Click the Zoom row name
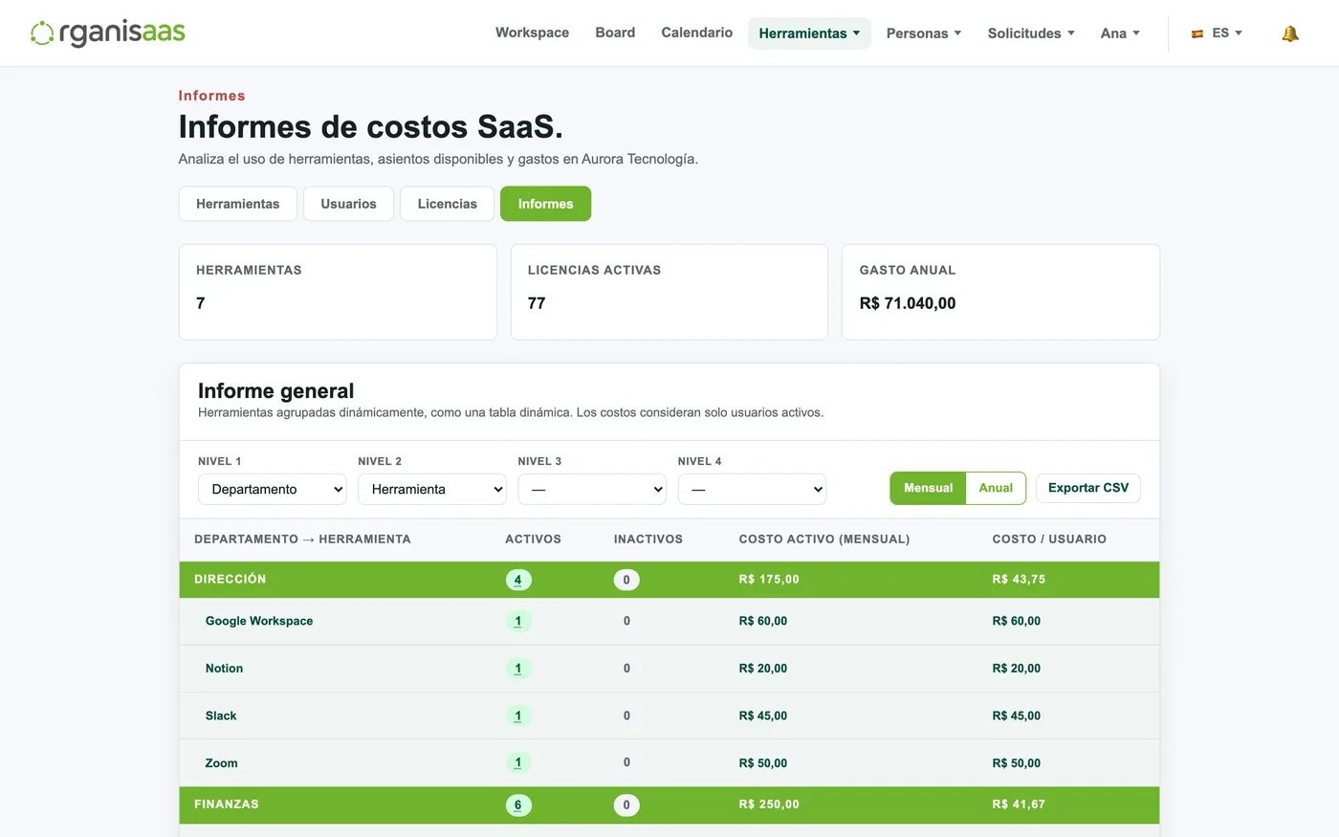This screenshot has width=1339, height=837. (x=221, y=763)
